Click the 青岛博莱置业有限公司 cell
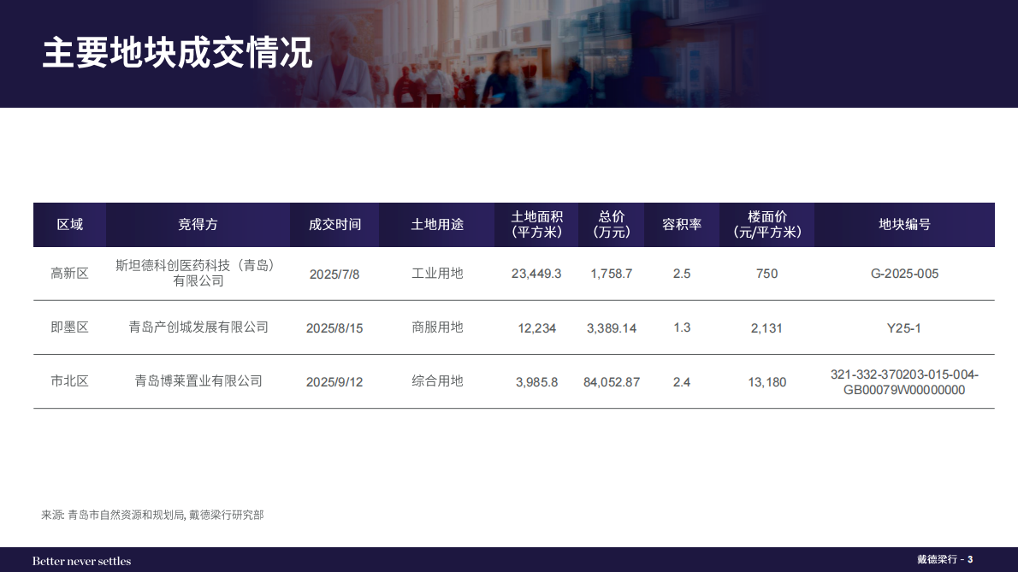 pos(198,381)
